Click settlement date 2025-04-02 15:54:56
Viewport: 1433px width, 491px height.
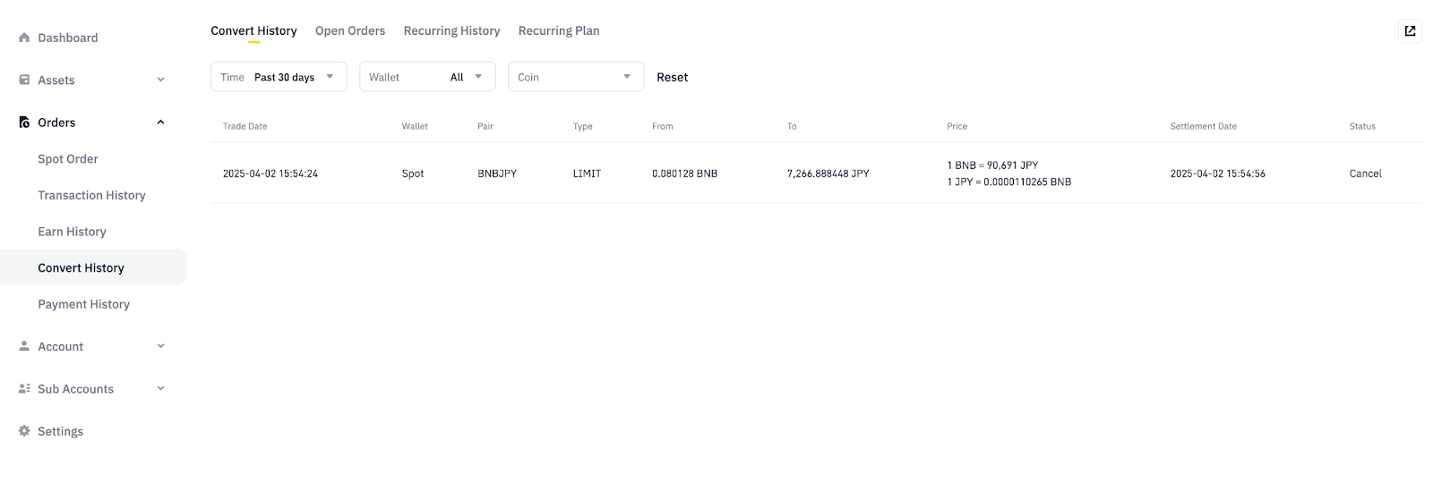(x=1218, y=174)
